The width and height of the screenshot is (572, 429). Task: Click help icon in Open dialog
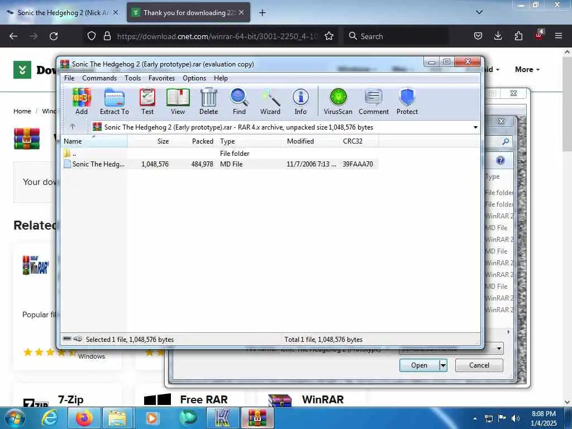point(500,160)
